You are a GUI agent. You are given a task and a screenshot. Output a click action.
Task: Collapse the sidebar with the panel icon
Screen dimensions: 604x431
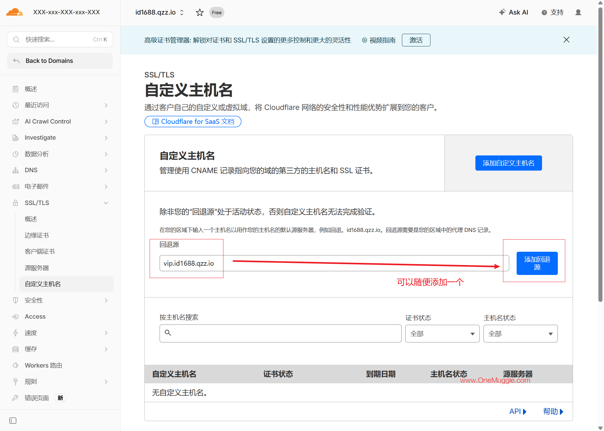(13, 420)
